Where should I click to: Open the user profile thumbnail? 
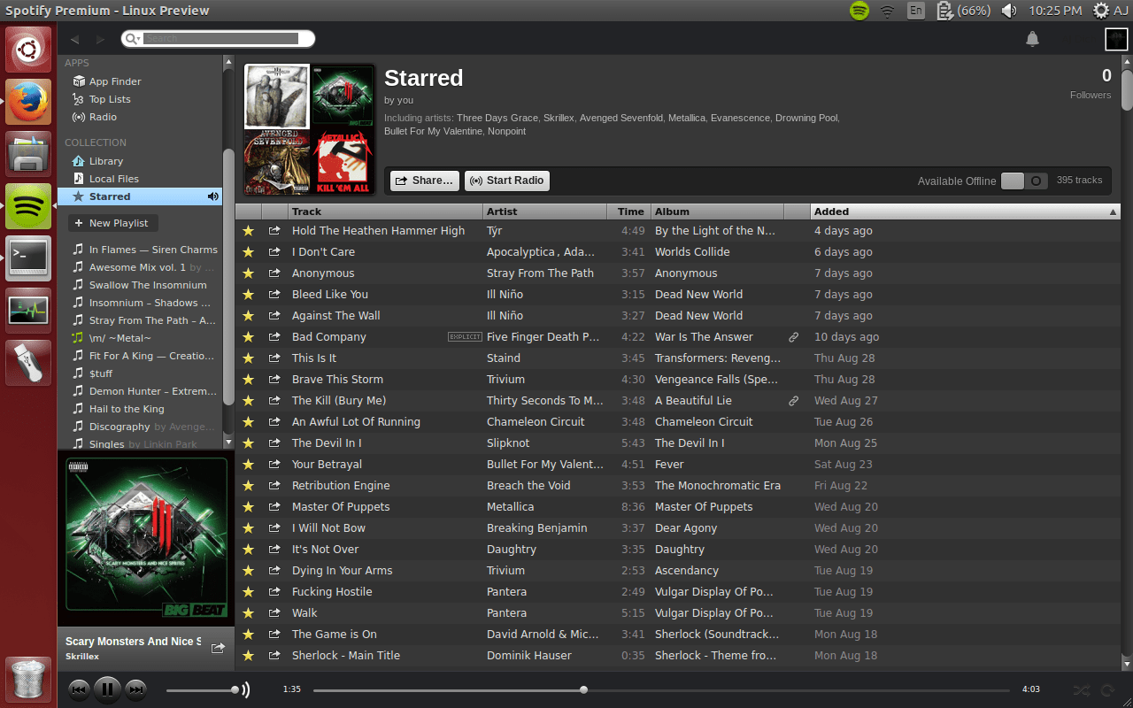point(1115,39)
